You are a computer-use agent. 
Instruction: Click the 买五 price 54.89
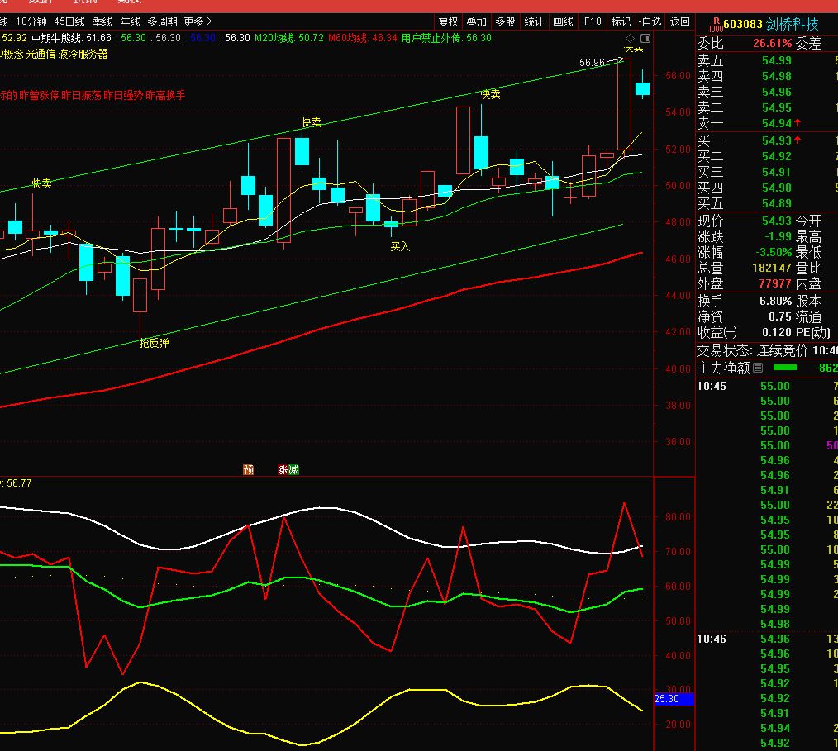pyautogui.click(x=777, y=203)
